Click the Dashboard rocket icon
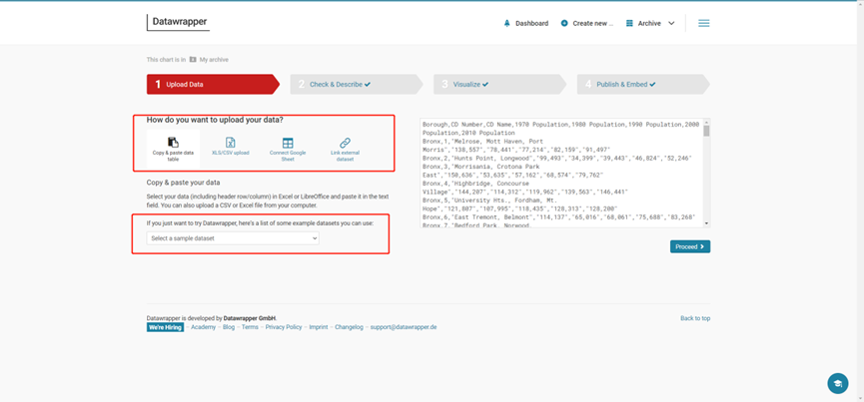Screen dimensions: 864x402 pos(507,24)
